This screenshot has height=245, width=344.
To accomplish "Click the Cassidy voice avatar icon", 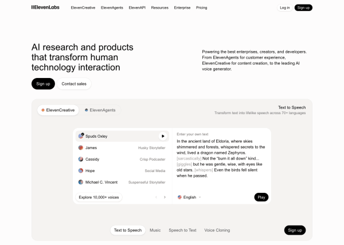I will coord(81,159).
